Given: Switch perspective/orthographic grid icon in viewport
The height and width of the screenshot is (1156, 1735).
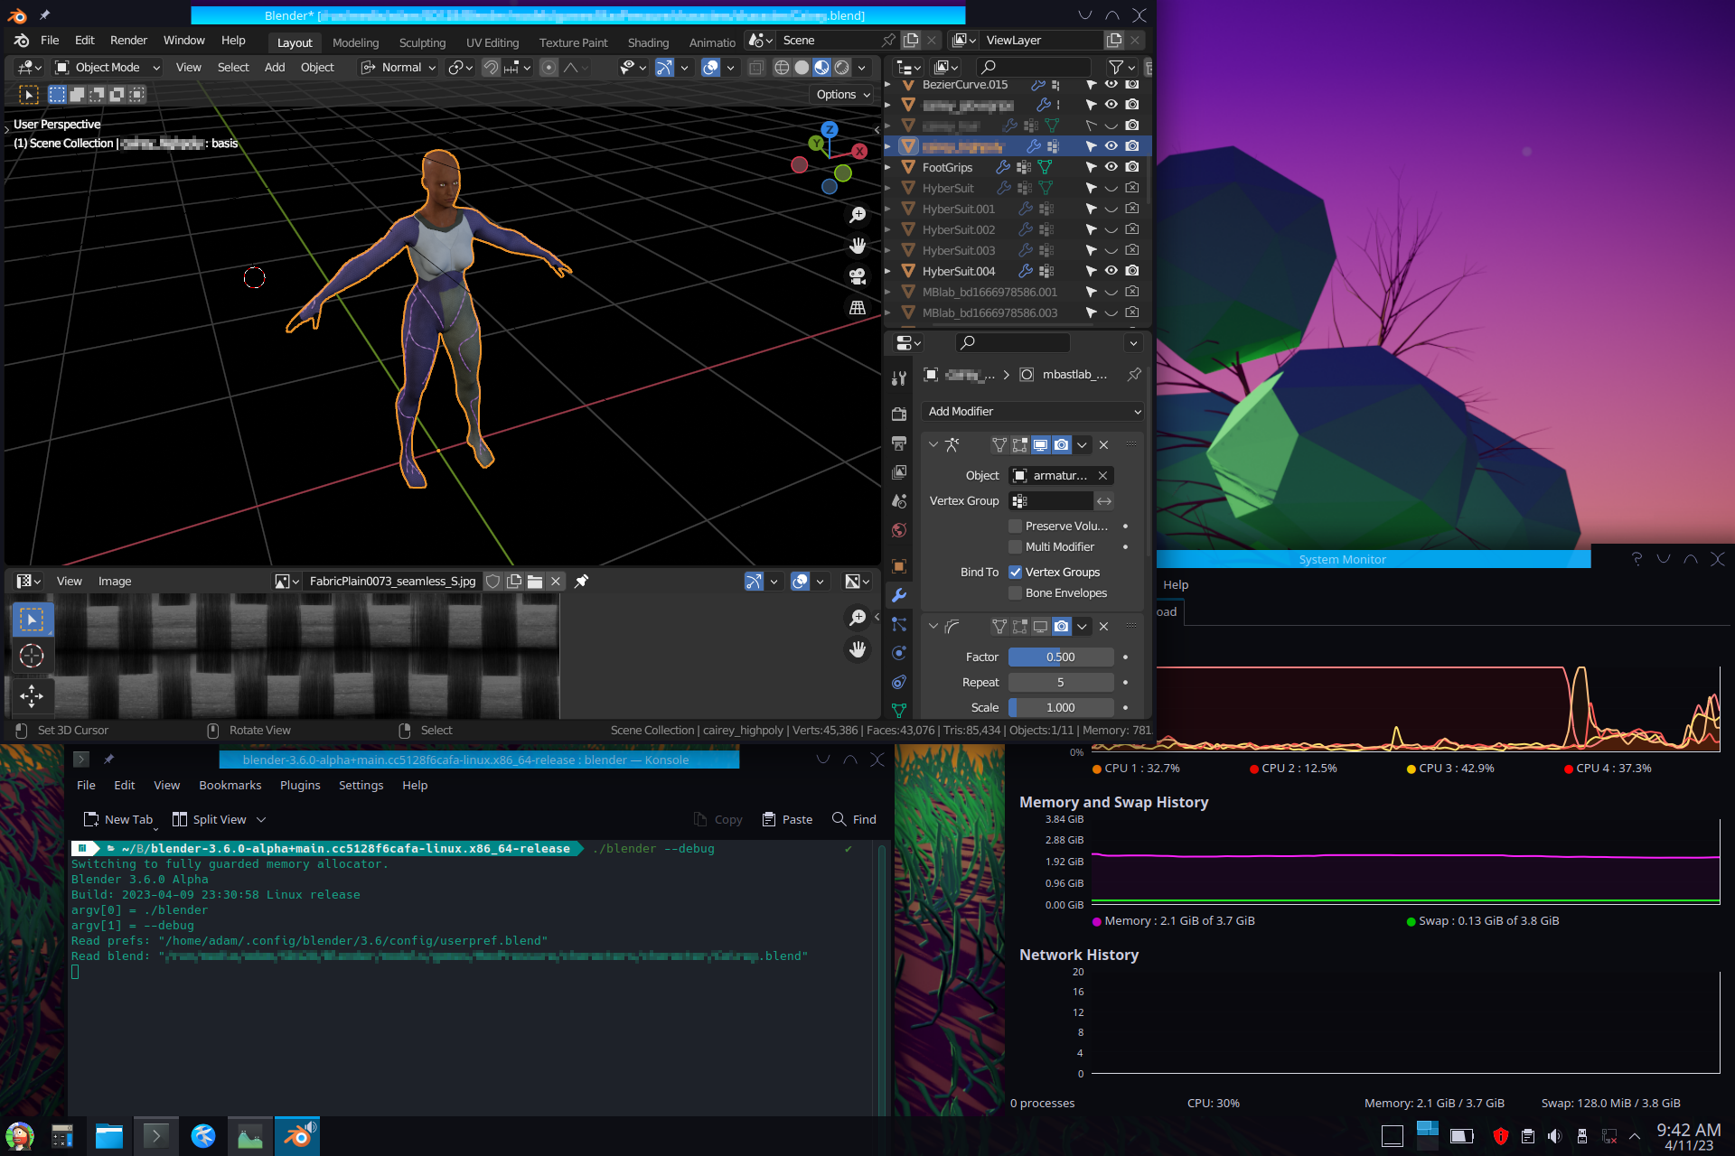Looking at the screenshot, I should click(858, 307).
